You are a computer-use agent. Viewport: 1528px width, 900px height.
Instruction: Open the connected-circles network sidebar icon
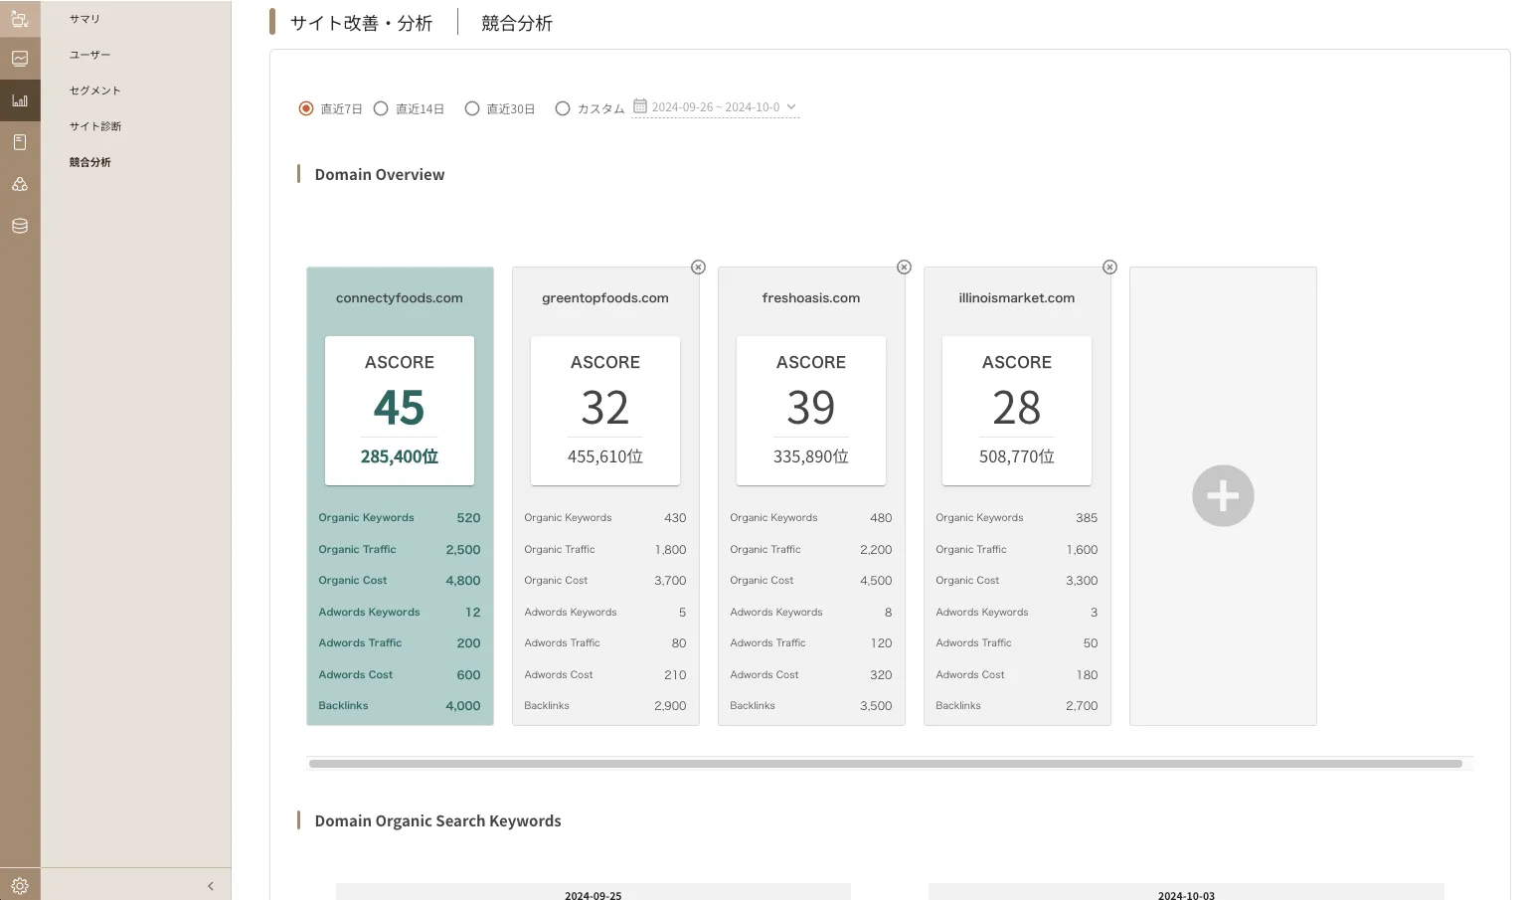pyautogui.click(x=20, y=184)
